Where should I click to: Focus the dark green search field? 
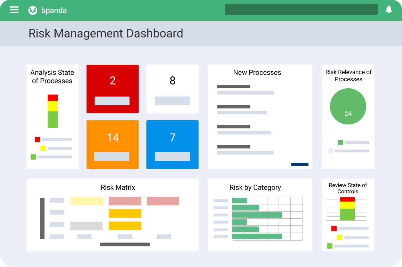pos(301,9)
